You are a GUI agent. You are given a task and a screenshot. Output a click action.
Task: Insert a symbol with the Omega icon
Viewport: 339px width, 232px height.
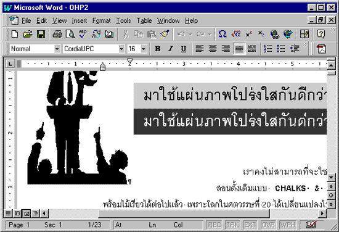point(223,34)
